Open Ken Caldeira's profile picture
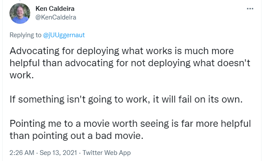This screenshot has width=262, height=161. point(20,13)
